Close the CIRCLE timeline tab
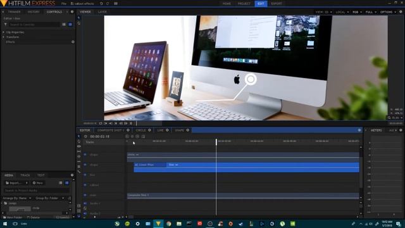405x228 pixels. click(149, 130)
